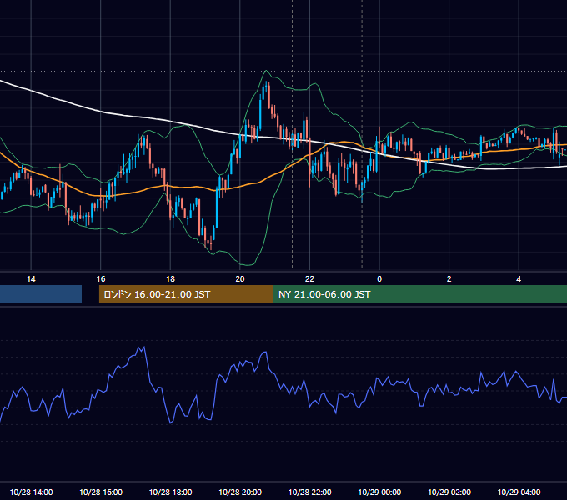Click the 10/28 22:00 date label
This screenshot has height=500, width=567.
(309, 492)
